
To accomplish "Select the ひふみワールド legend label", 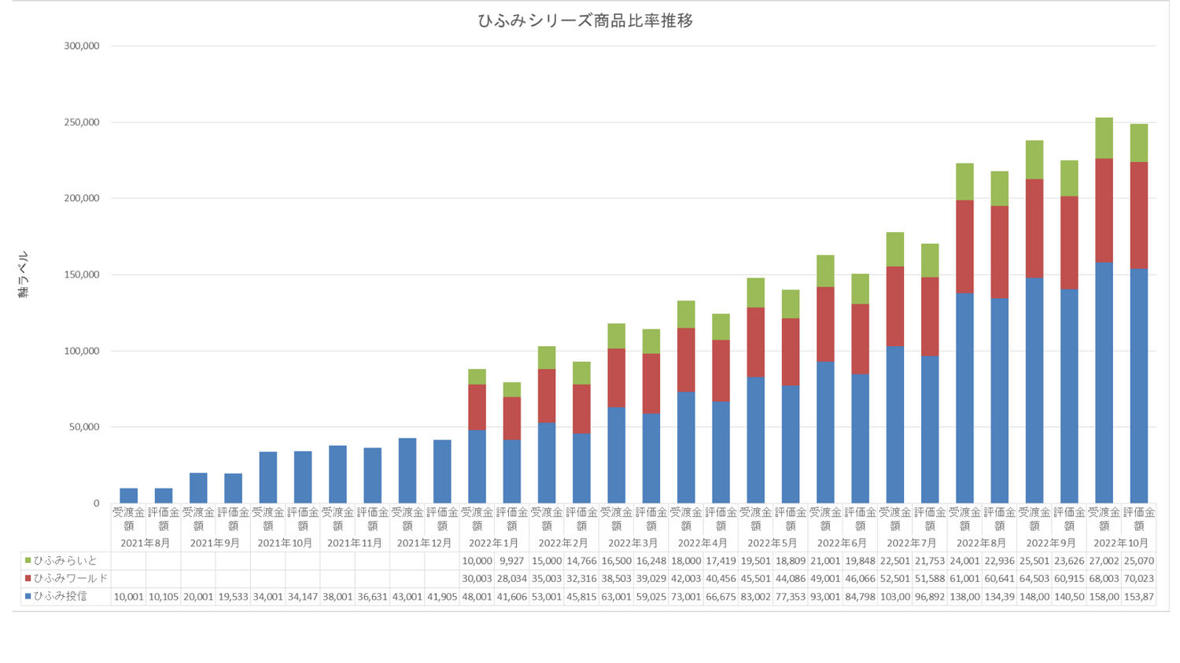I will point(71,579).
